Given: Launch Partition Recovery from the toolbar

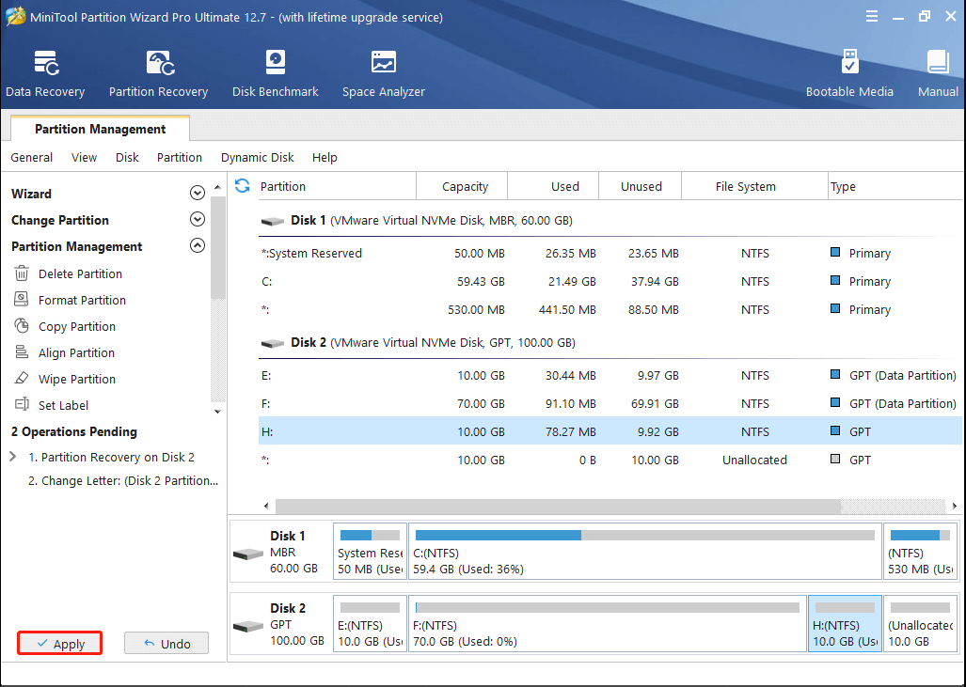Looking at the screenshot, I should click(x=158, y=74).
